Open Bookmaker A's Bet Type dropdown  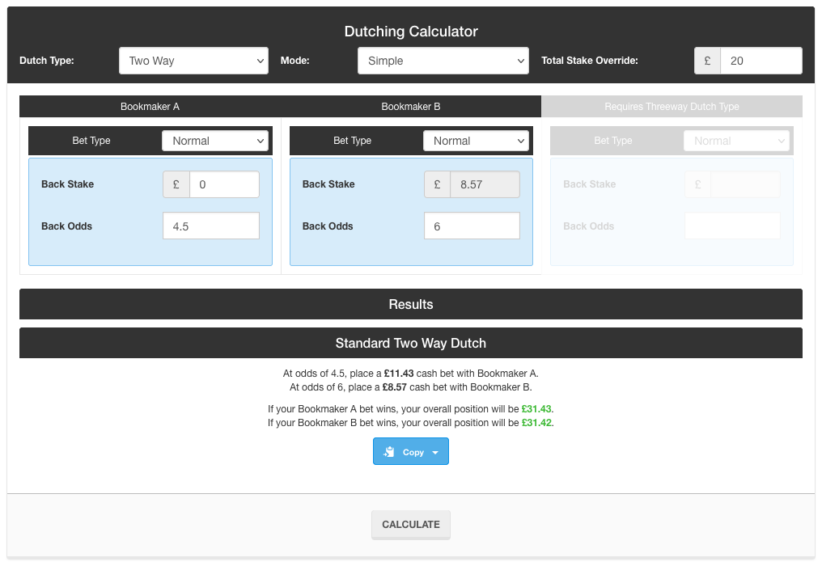click(x=215, y=141)
